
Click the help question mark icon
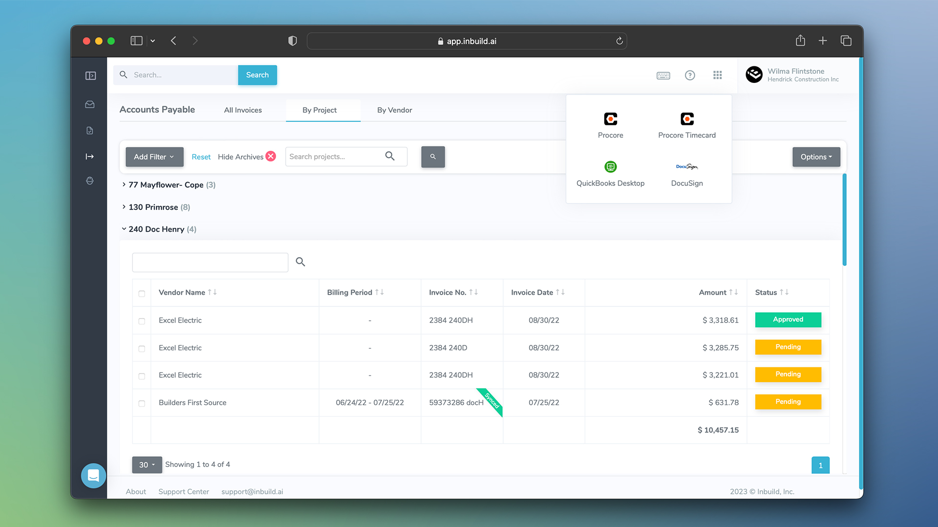[x=690, y=75]
